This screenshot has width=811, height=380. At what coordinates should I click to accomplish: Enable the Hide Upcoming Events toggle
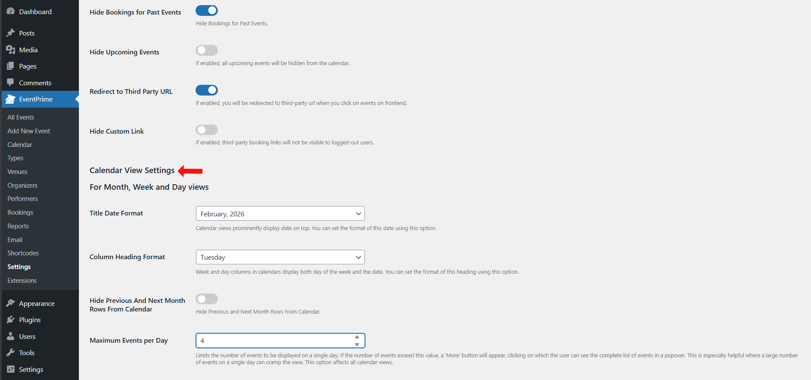tap(207, 51)
